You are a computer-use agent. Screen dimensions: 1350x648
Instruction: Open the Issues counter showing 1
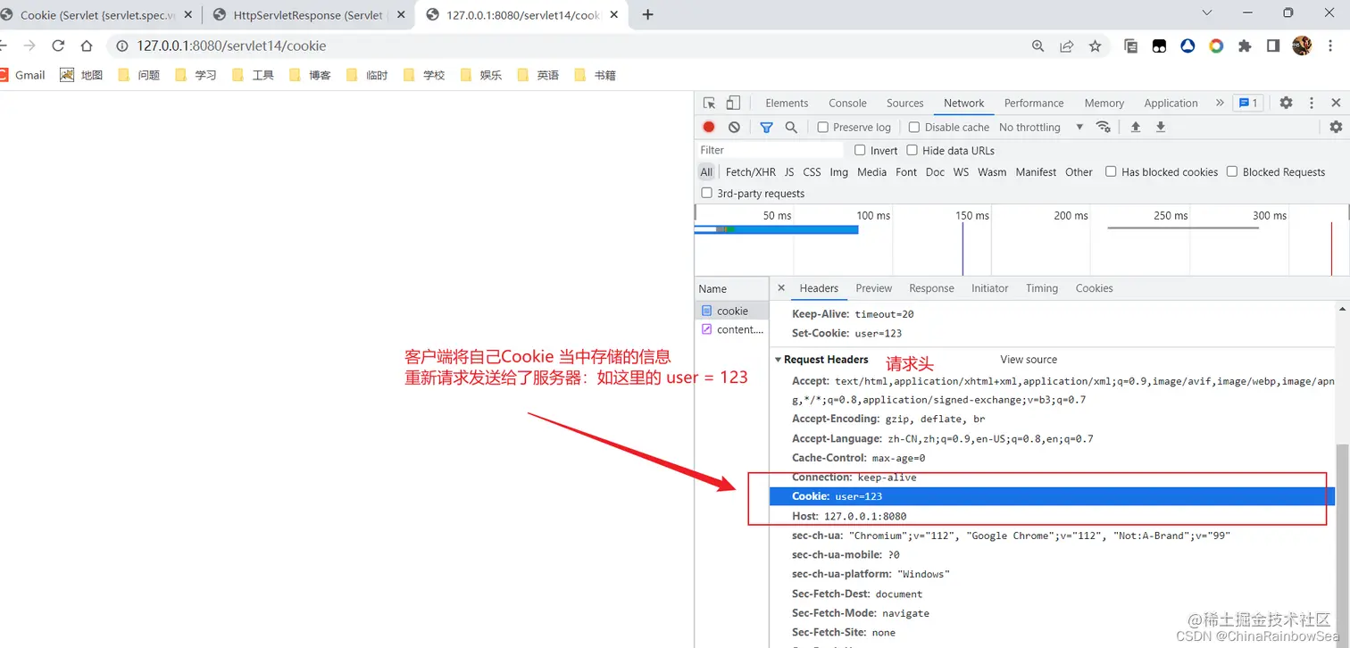1246,103
